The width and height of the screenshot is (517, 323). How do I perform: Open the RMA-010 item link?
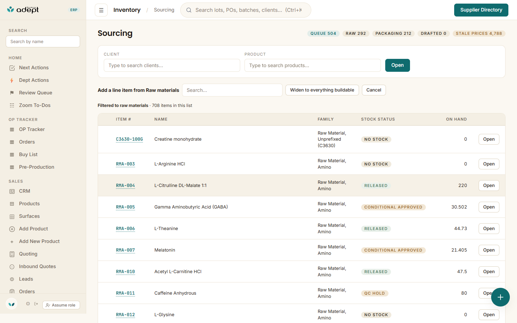pyautogui.click(x=125, y=272)
